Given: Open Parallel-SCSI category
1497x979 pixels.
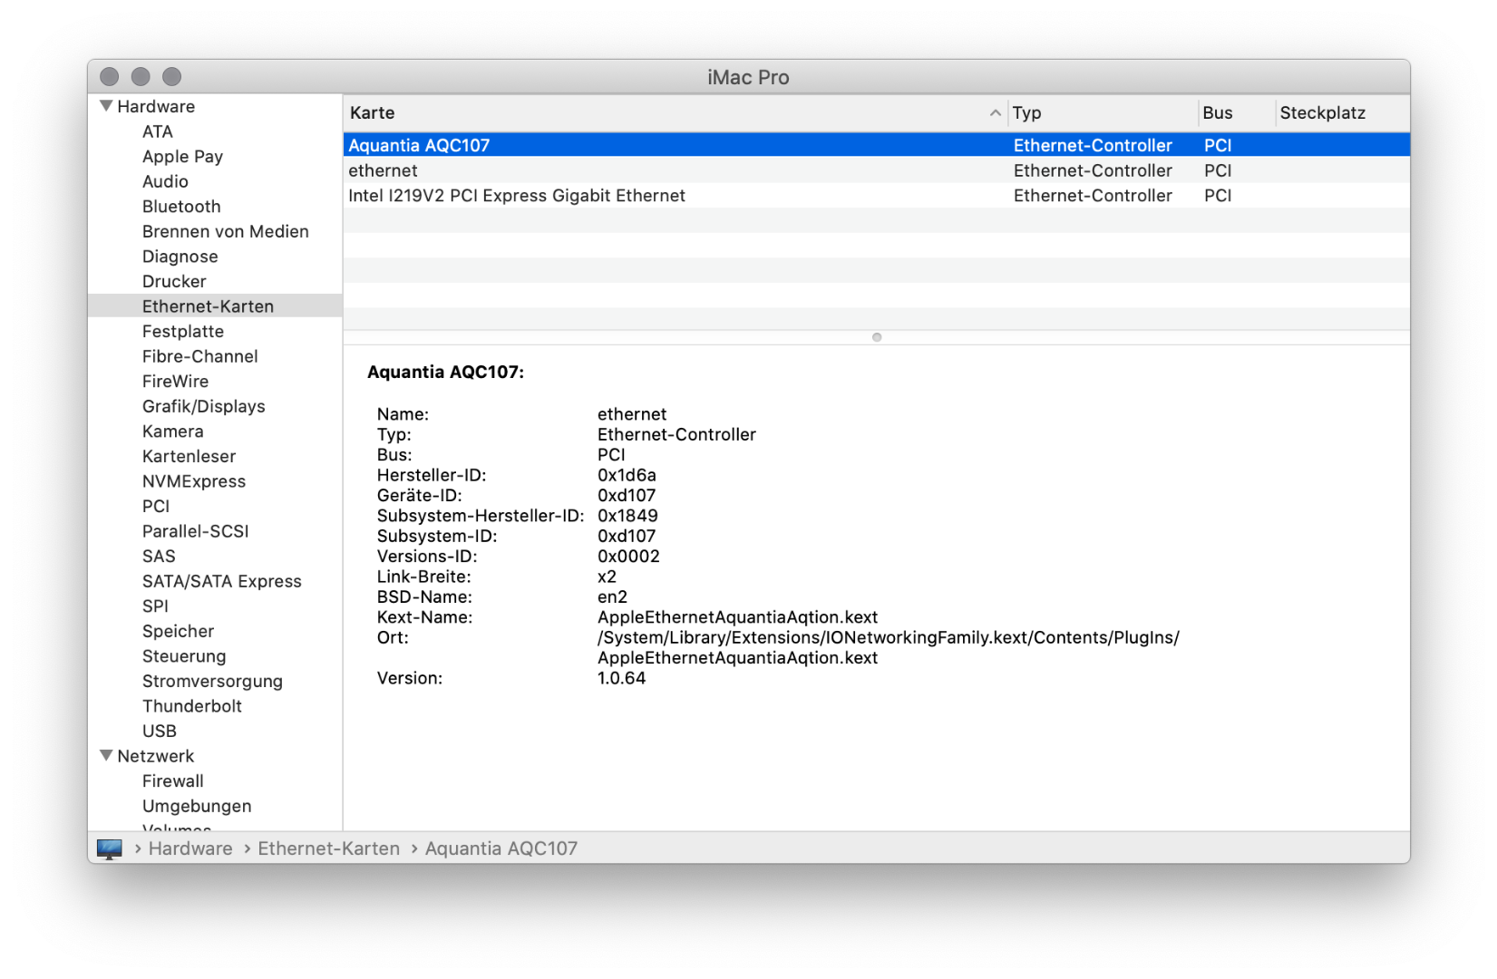Looking at the screenshot, I should tap(195, 531).
